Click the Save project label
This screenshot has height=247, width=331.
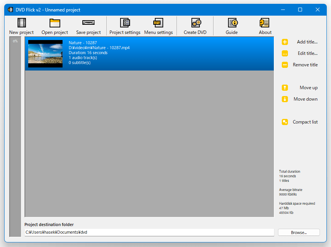88,32
